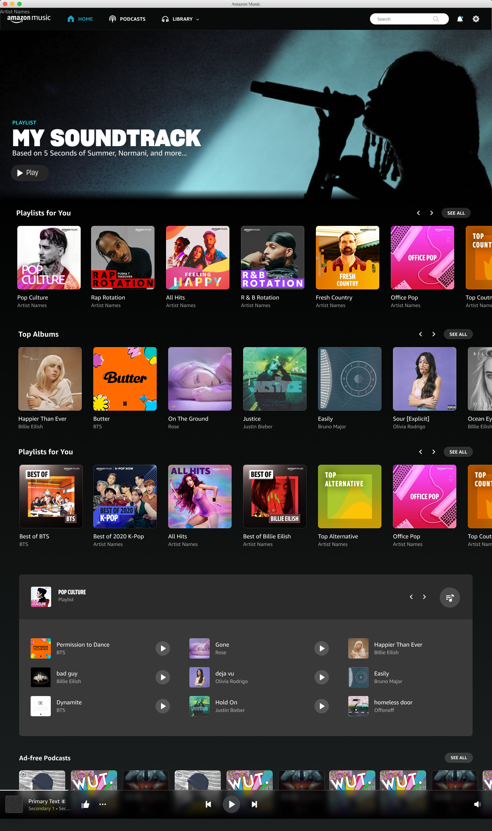
Task: Skip to previous track
Action: pyautogui.click(x=208, y=804)
